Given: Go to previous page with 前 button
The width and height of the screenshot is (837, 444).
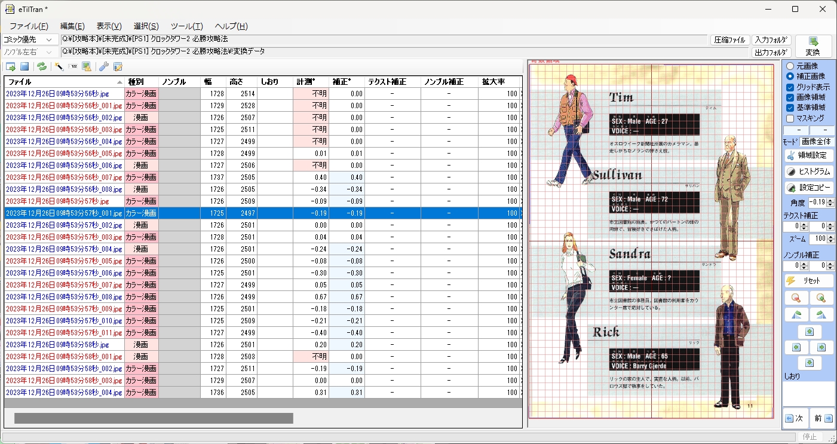Looking at the screenshot, I should point(823,418).
